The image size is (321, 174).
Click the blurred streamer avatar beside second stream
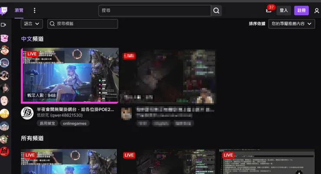coord(127,113)
